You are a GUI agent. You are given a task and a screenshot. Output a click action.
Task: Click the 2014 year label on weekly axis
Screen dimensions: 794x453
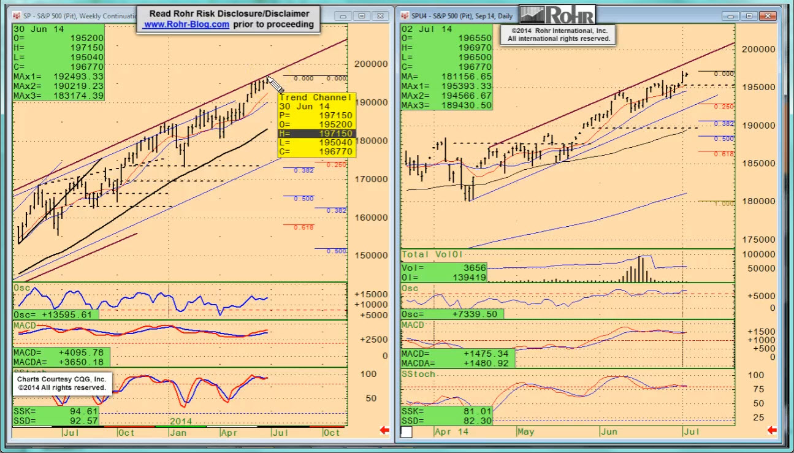181,421
